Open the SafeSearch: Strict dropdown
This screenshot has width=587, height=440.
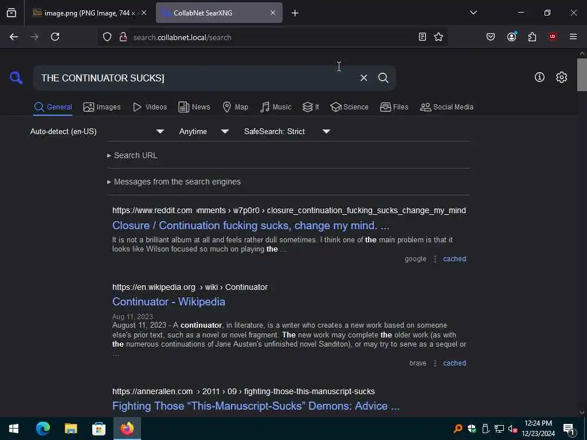tap(287, 131)
